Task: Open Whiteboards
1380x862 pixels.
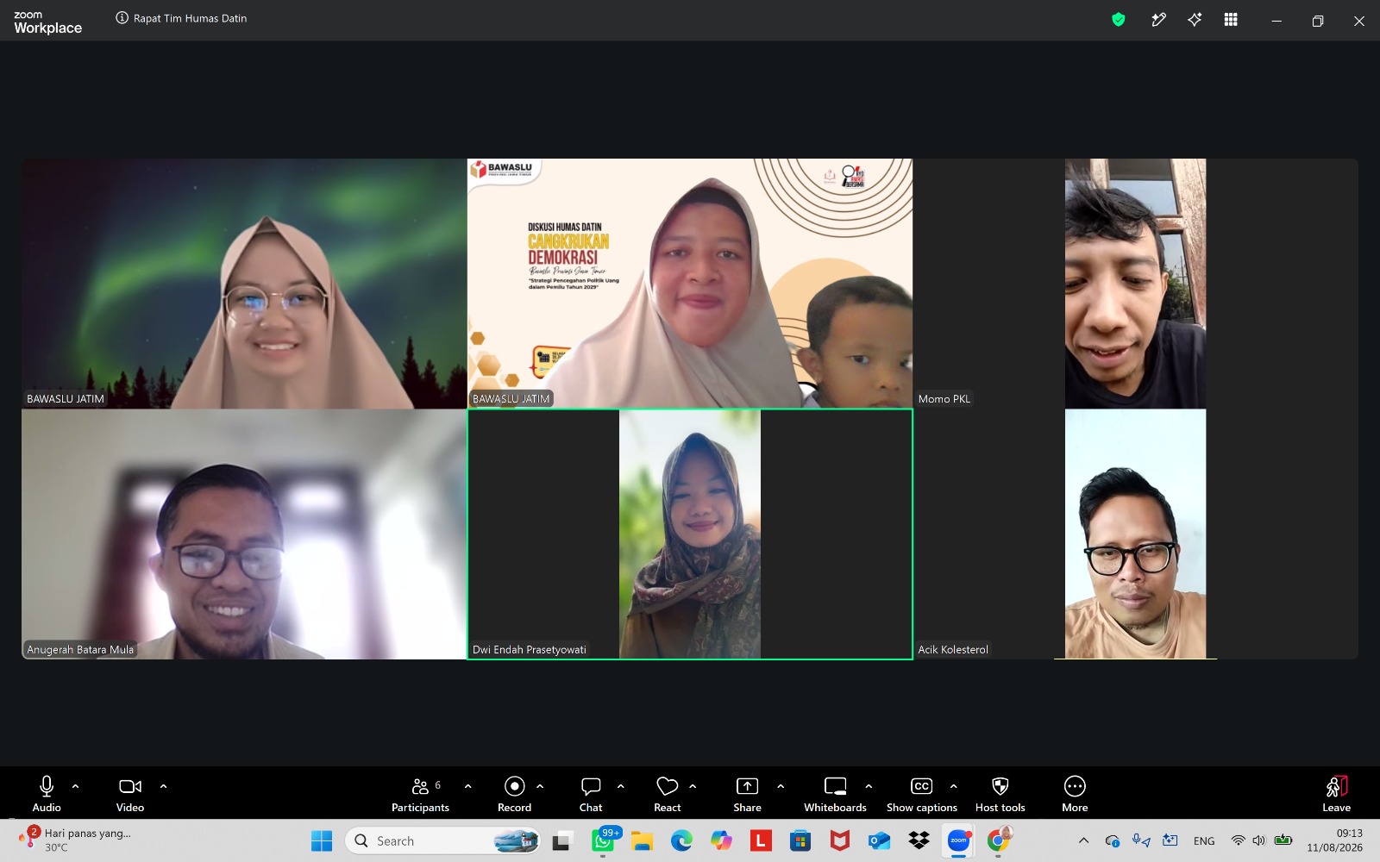Action: [835, 793]
